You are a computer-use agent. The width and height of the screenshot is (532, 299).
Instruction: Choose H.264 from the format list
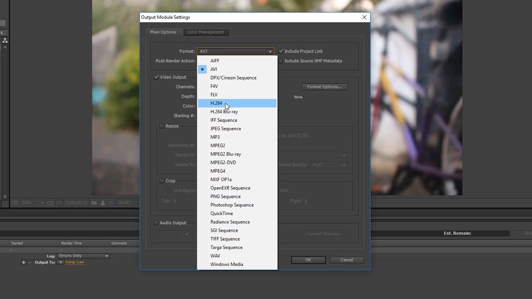(x=237, y=103)
